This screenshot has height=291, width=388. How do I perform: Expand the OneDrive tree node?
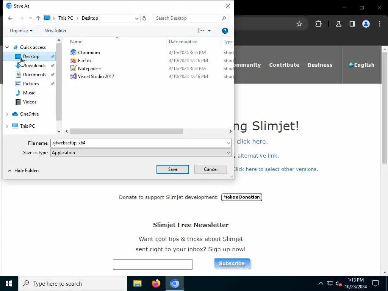click(x=7, y=114)
